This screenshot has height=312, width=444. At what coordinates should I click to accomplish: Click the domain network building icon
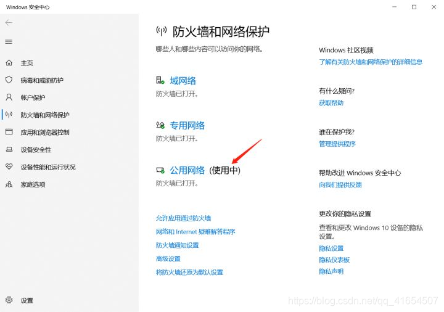(x=160, y=80)
